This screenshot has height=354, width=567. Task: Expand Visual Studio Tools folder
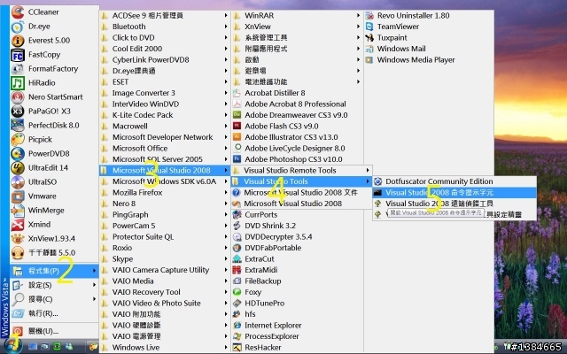[x=301, y=181]
